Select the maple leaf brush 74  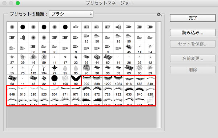[x=54, y=69]
